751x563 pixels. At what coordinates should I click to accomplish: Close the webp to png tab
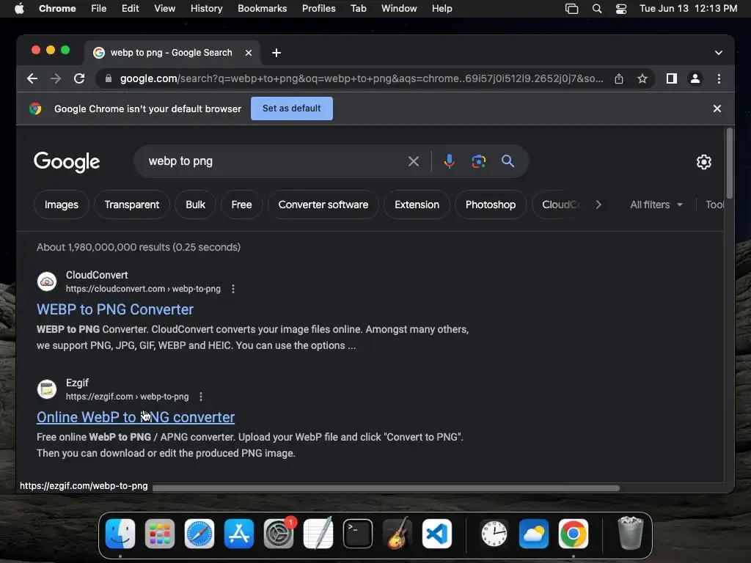coord(249,53)
